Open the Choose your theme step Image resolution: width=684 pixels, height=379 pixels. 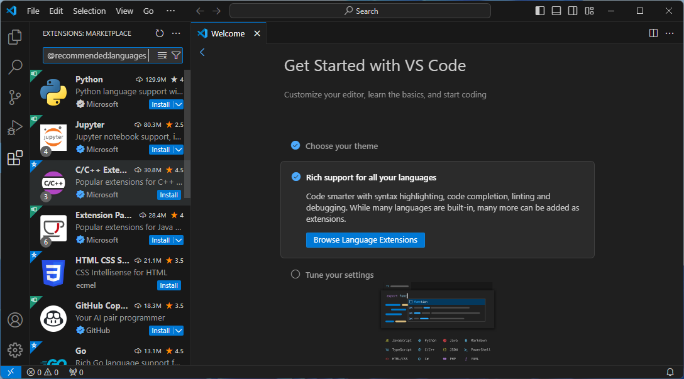[341, 146]
